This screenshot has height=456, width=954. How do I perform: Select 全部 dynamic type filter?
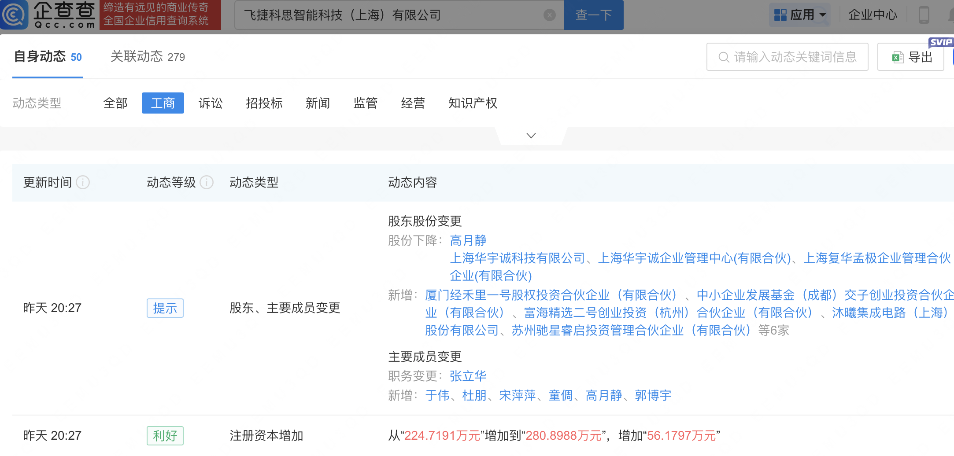[115, 103]
